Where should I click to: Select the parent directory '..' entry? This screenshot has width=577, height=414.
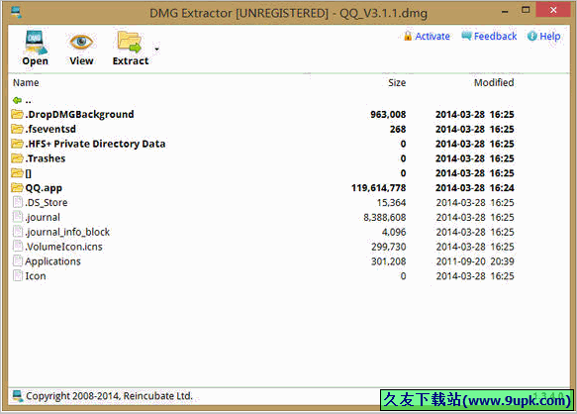pos(29,101)
